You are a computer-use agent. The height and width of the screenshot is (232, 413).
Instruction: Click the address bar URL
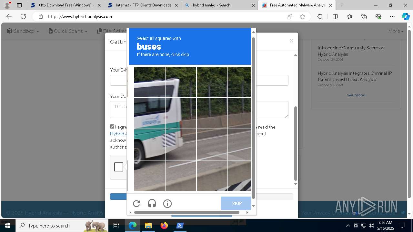pos(80,16)
